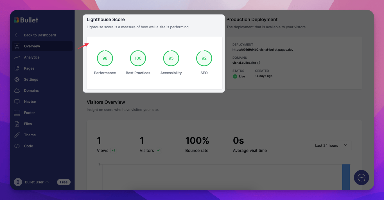Viewport: 384px width, 200px height.
Task: Click the 100% Bounce rate value
Action: (197, 140)
